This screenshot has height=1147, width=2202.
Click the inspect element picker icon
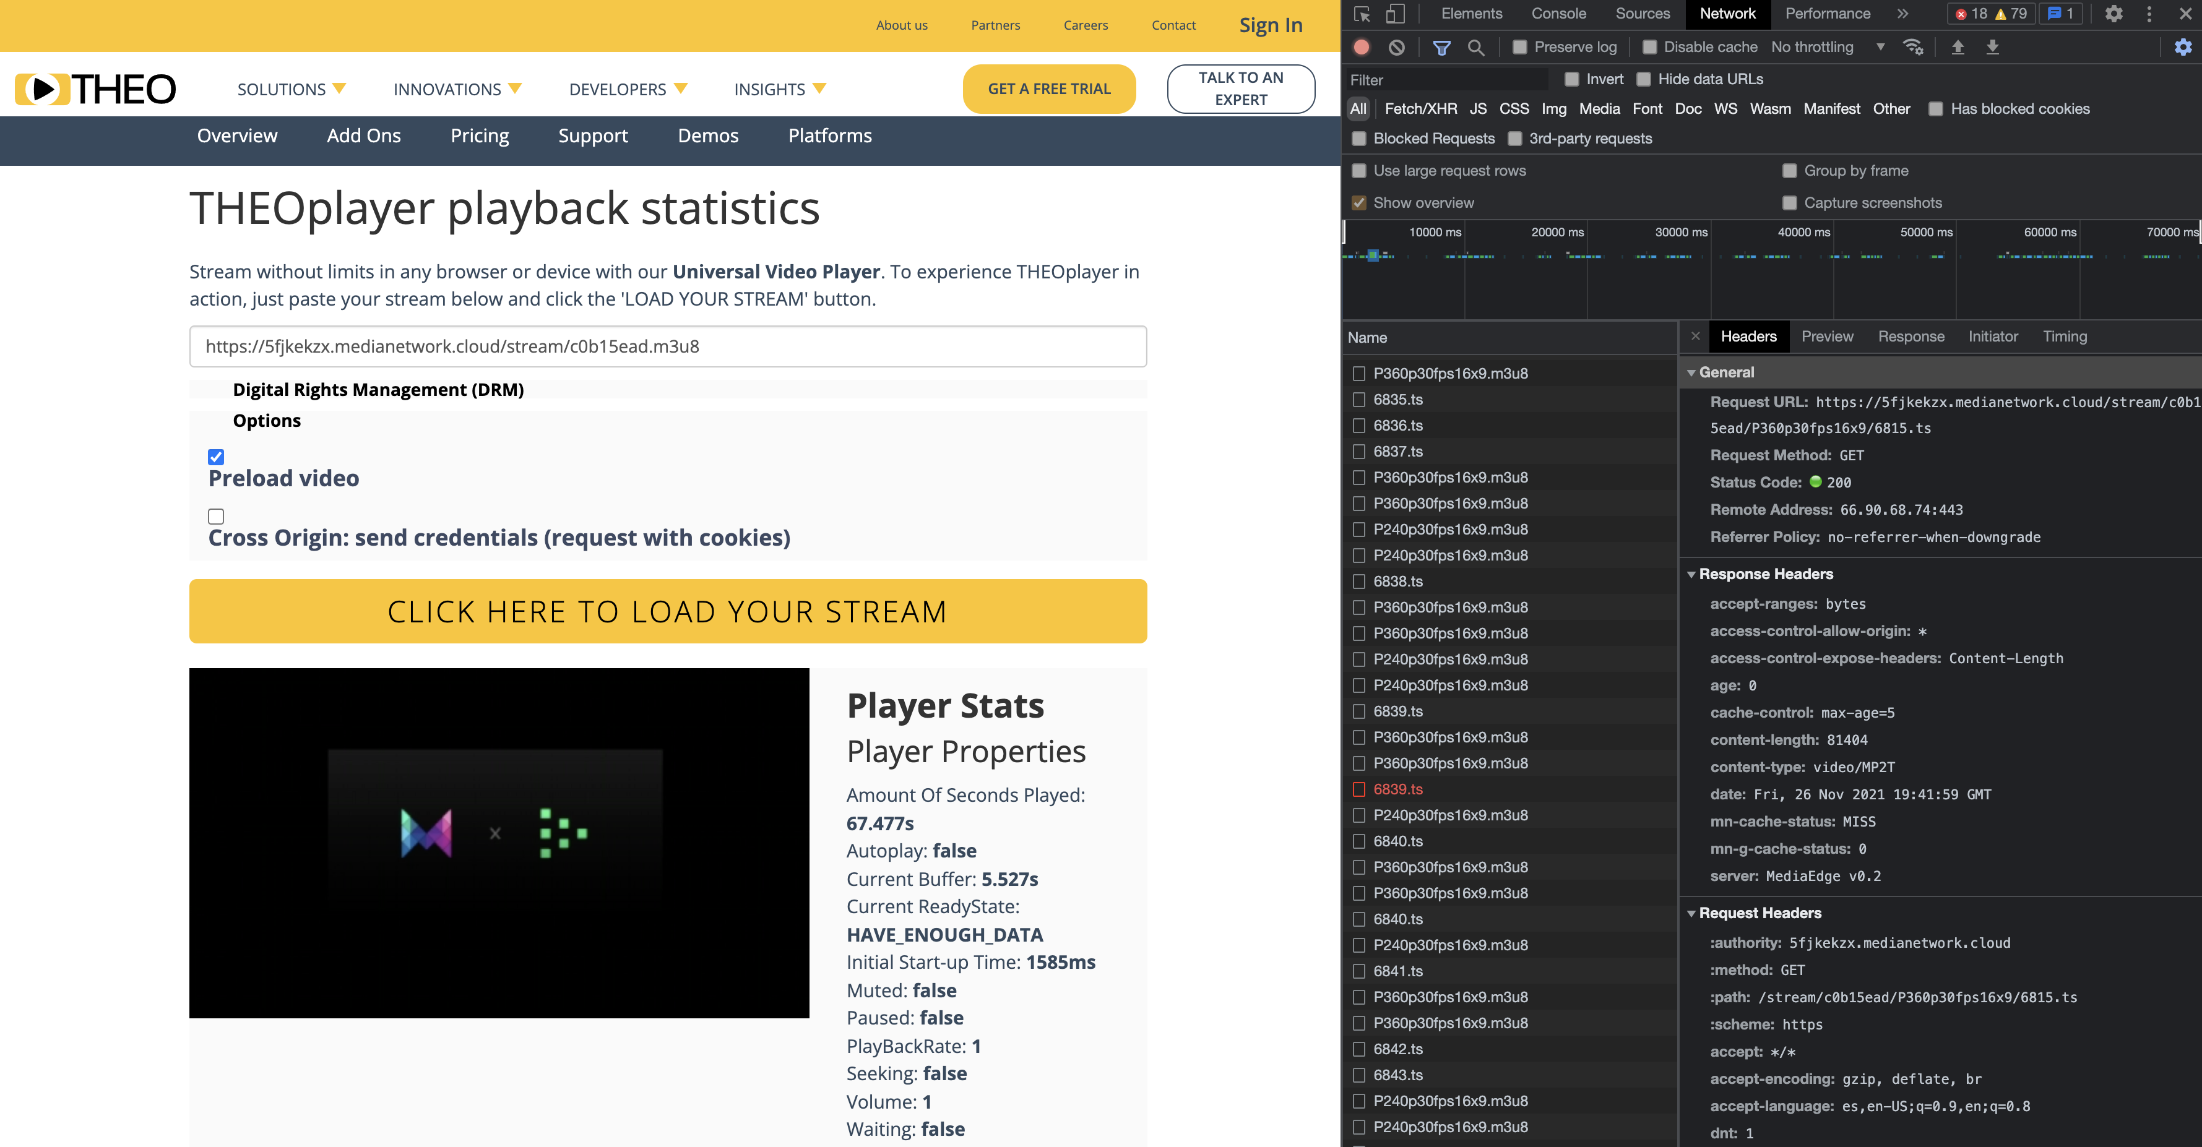pyautogui.click(x=1363, y=14)
